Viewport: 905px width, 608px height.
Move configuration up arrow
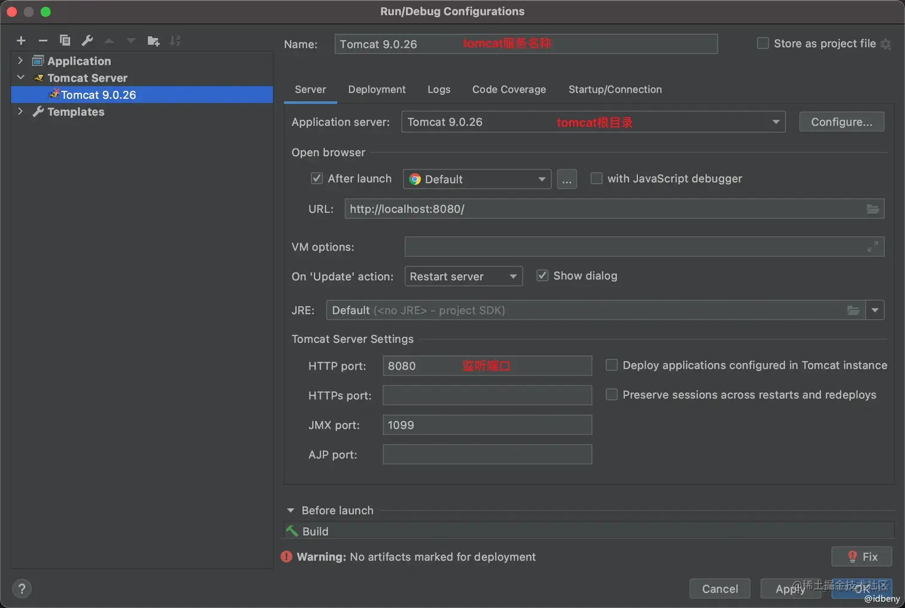[x=109, y=41]
